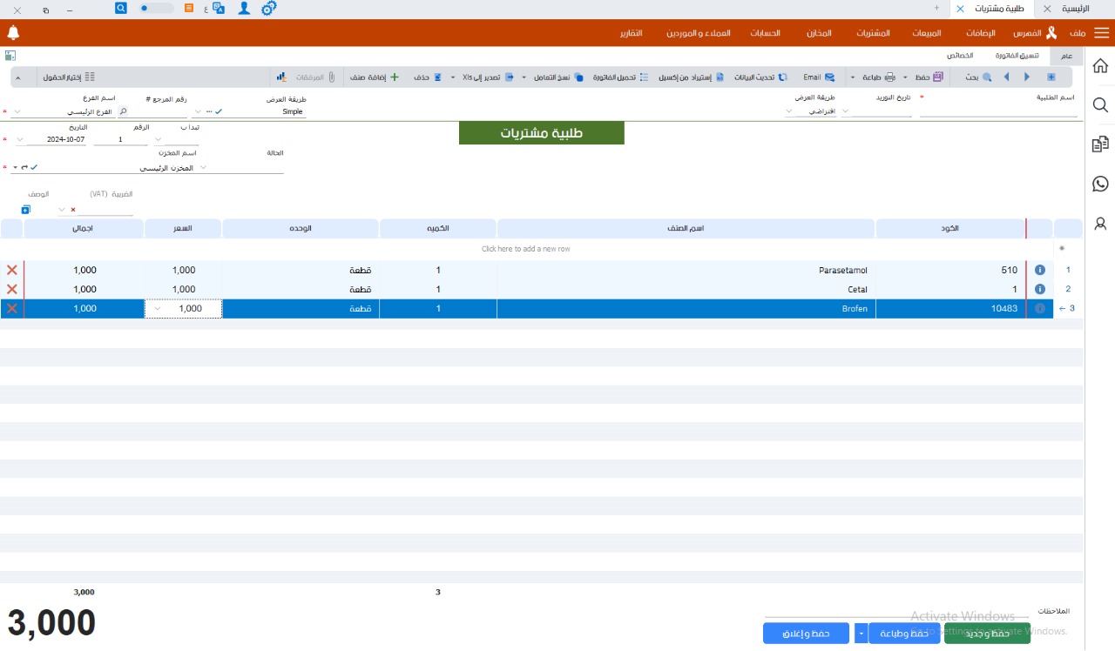Click the WhatsApp icon in the right sidebar

pyautogui.click(x=1100, y=184)
